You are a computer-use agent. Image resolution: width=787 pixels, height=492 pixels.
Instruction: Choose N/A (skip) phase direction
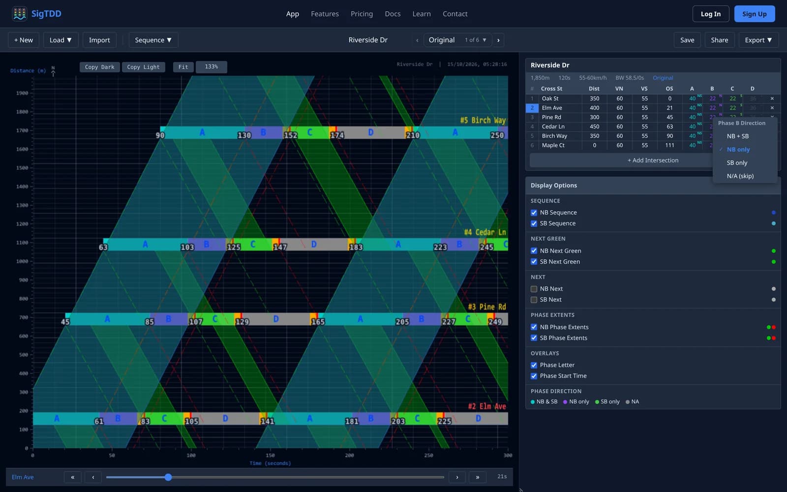745,176
